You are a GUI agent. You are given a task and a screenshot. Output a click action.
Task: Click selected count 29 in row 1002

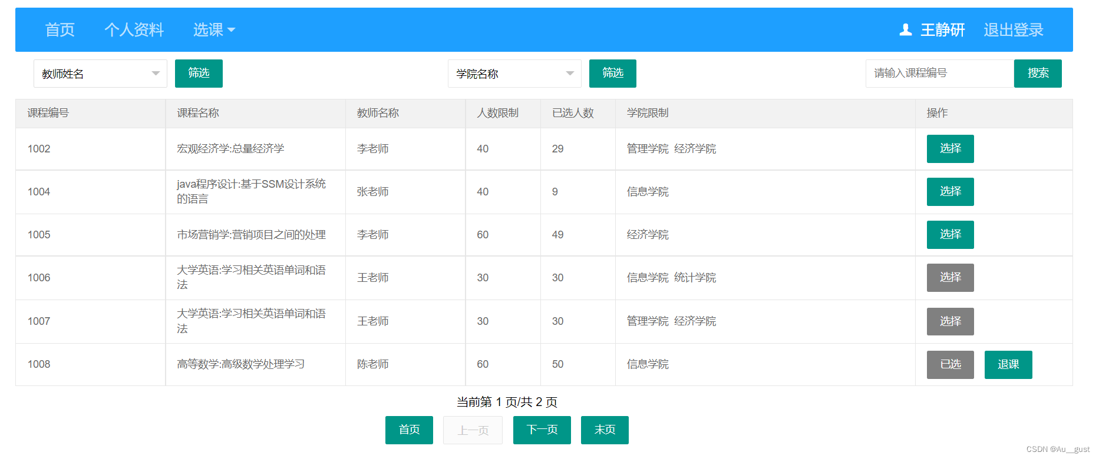(557, 149)
